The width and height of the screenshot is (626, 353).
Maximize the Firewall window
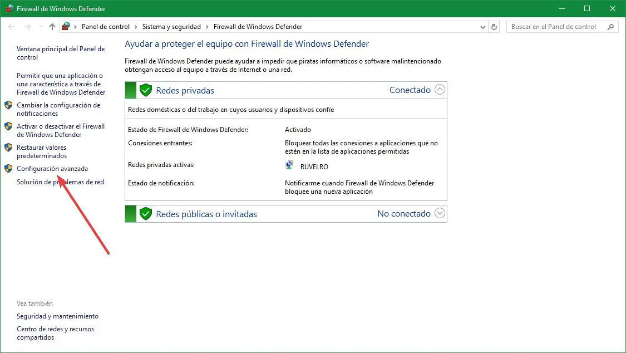click(x=587, y=8)
